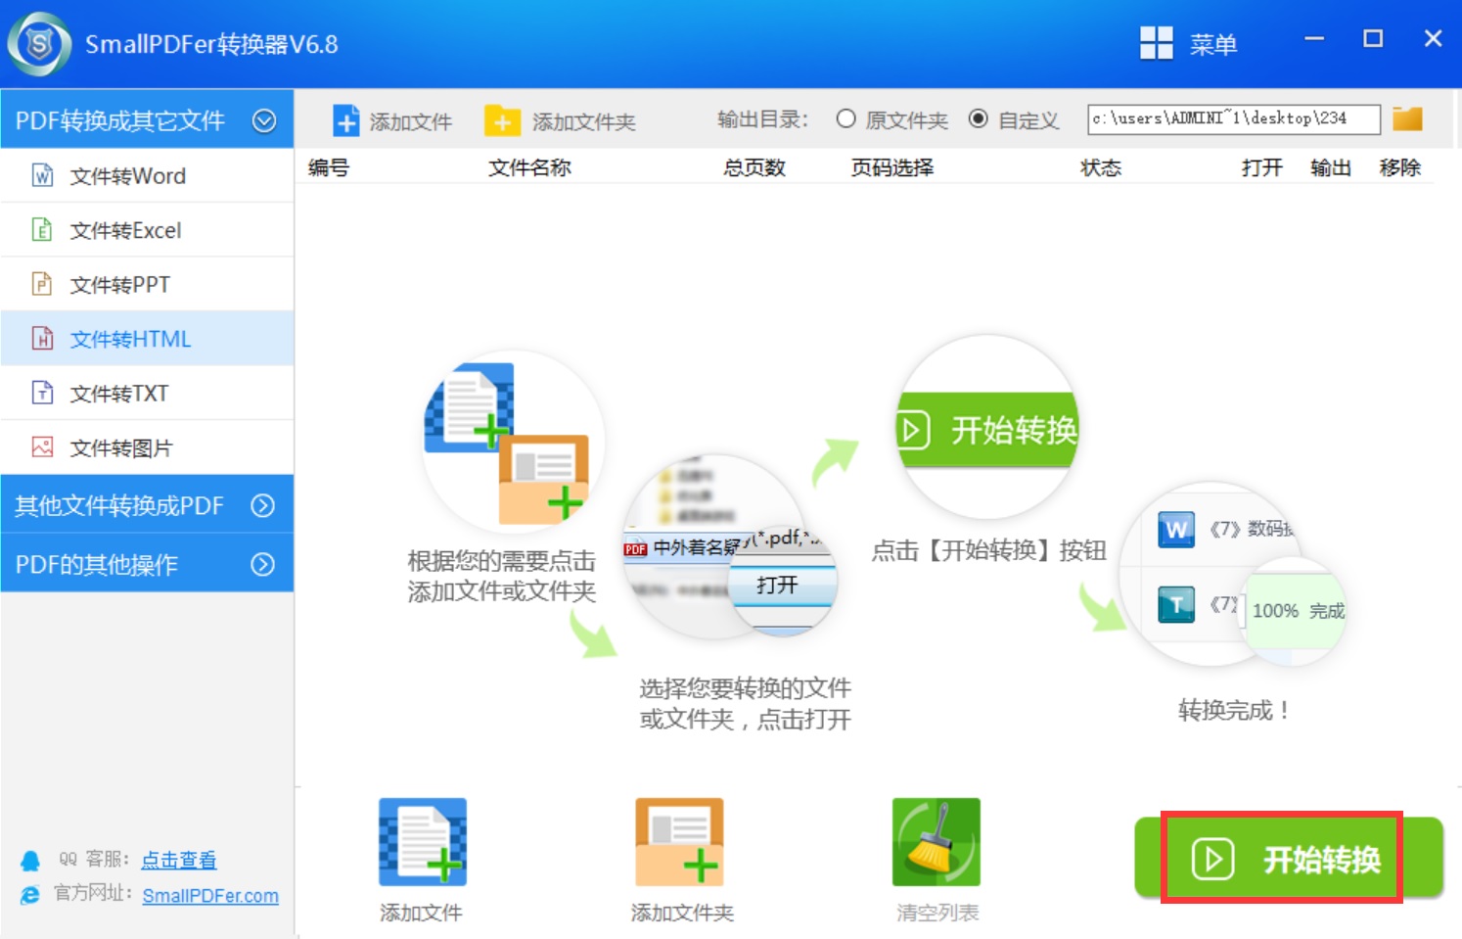Maximize the SmallPDFer window

click(x=1373, y=38)
